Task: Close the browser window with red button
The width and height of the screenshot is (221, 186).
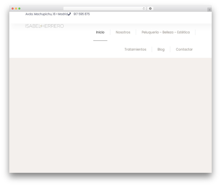Action: click(x=13, y=9)
